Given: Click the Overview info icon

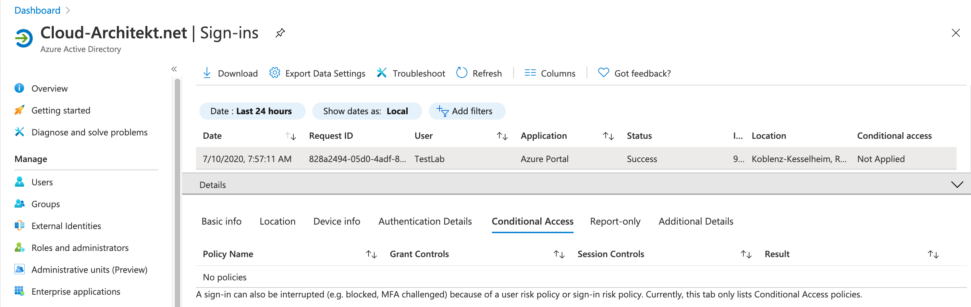Looking at the screenshot, I should click(19, 88).
